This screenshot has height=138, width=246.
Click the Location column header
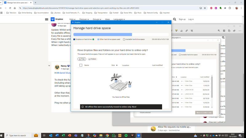[126, 65]
